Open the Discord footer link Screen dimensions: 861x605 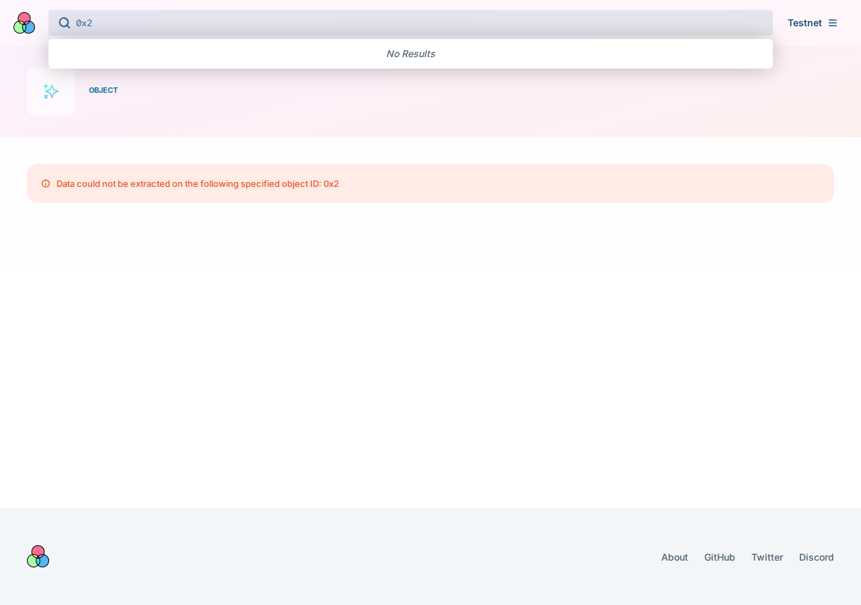[x=817, y=557]
